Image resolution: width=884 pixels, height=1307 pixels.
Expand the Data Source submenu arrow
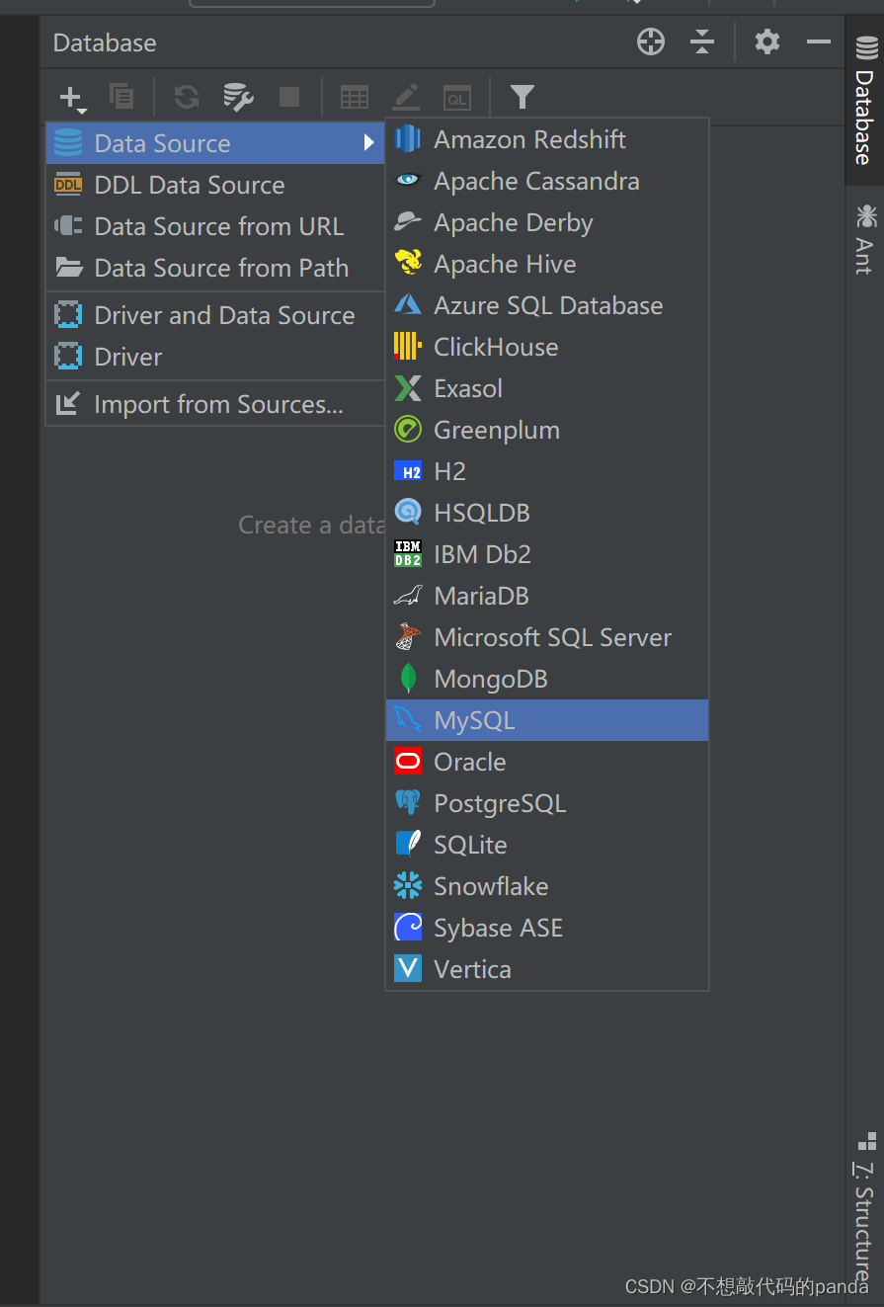(x=368, y=143)
